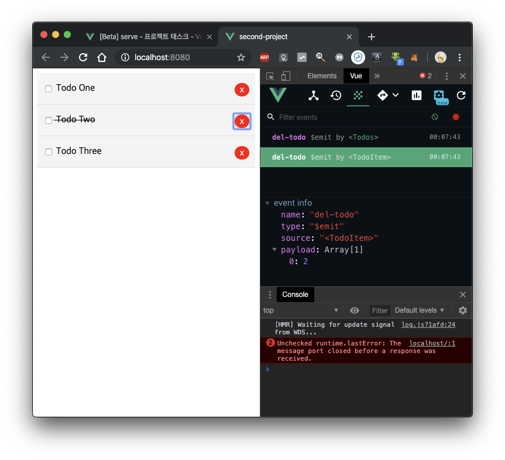Screen dimensions: 505x460
Task: Open the Vue performance view
Action: (417, 95)
